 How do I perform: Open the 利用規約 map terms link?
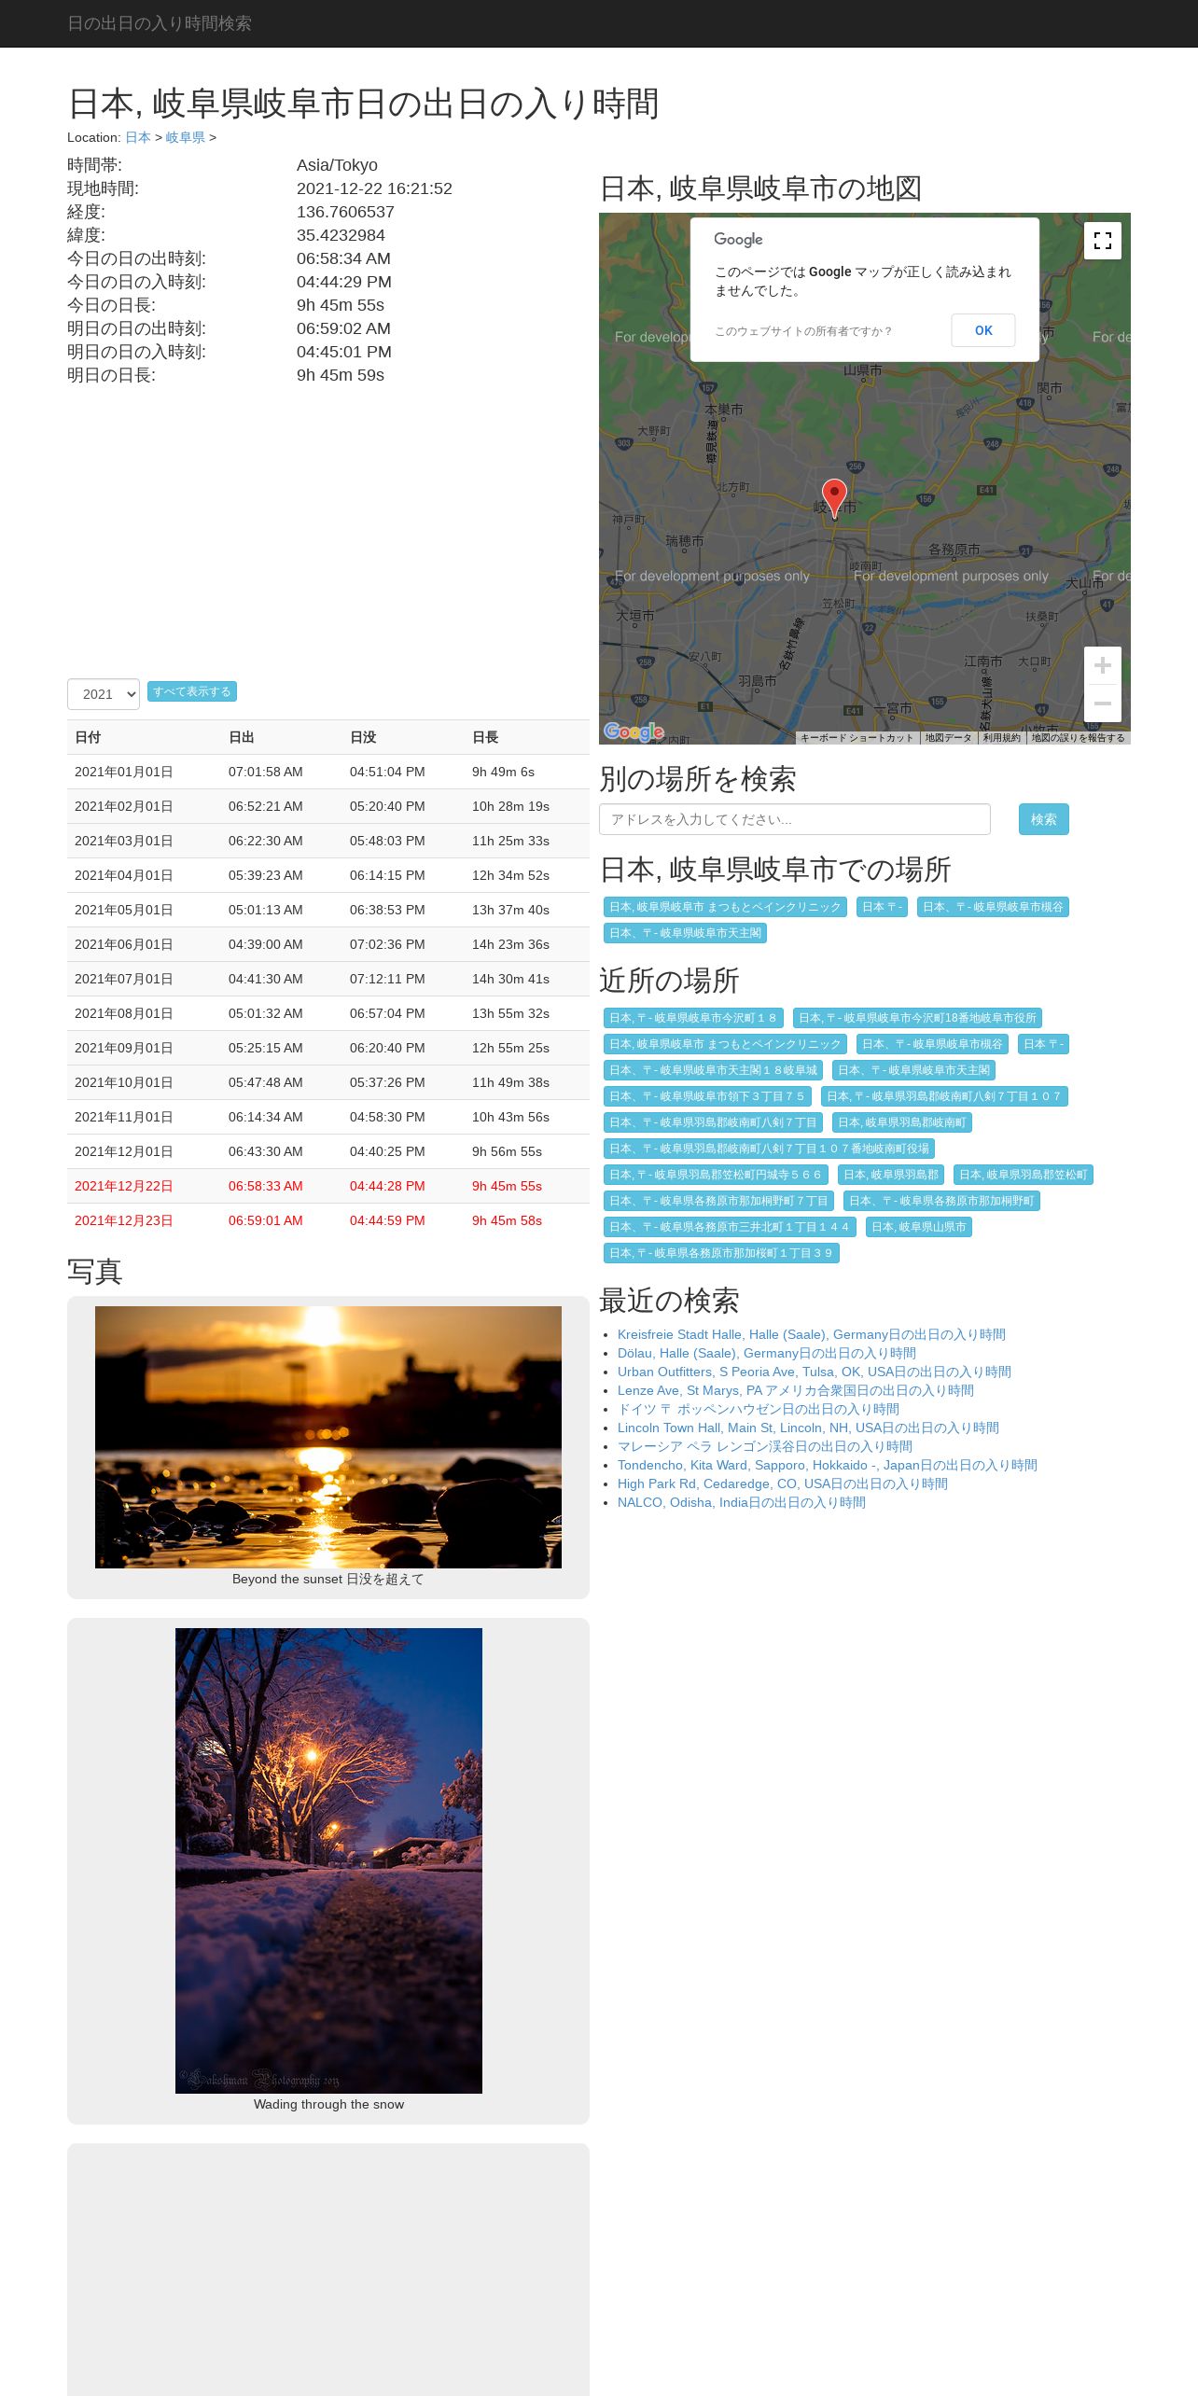[1001, 738]
